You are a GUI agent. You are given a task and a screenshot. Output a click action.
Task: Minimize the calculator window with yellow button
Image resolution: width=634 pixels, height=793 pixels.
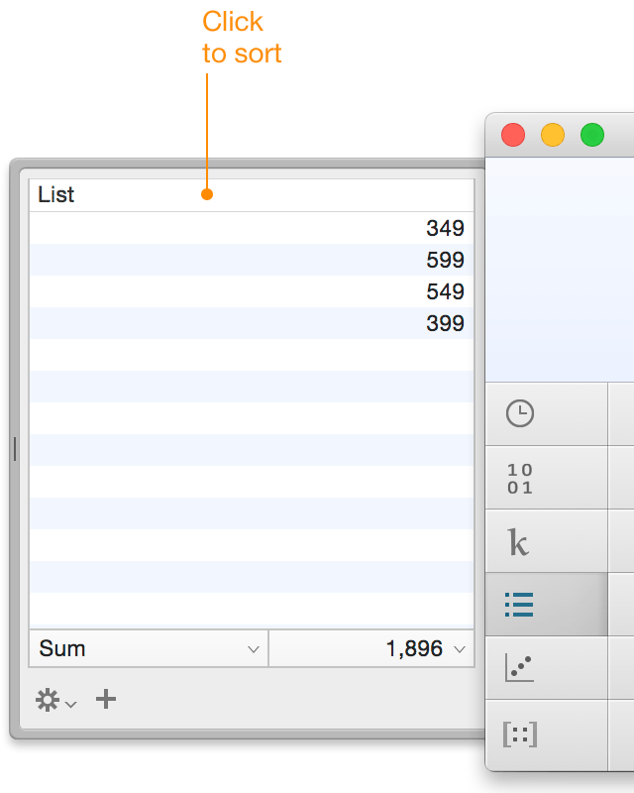point(553,135)
